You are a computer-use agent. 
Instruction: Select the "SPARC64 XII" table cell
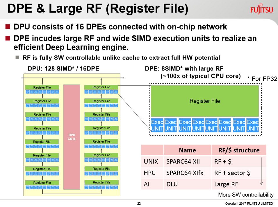pos(187,161)
